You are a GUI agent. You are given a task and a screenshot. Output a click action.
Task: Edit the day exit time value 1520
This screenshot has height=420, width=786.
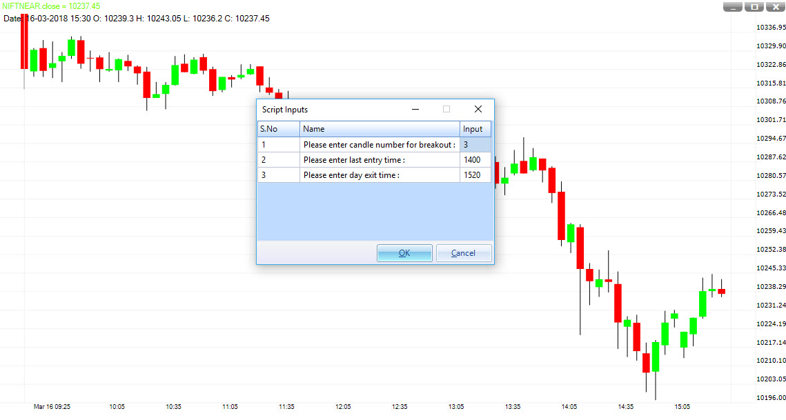point(475,174)
